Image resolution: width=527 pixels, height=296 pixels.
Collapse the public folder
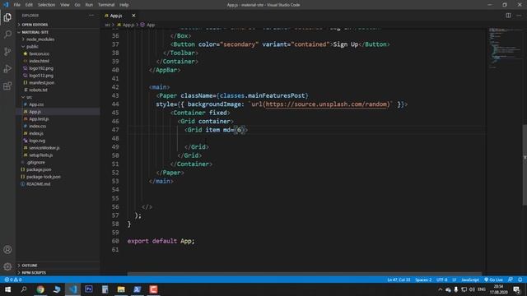pos(32,46)
